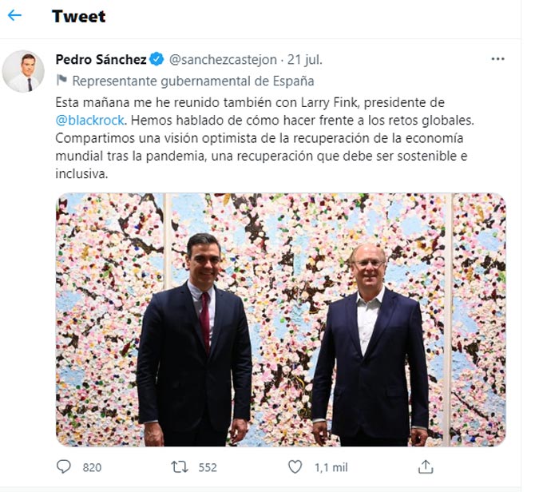Go back using the blue arrow
This screenshot has width=535, height=492.
coord(14,15)
